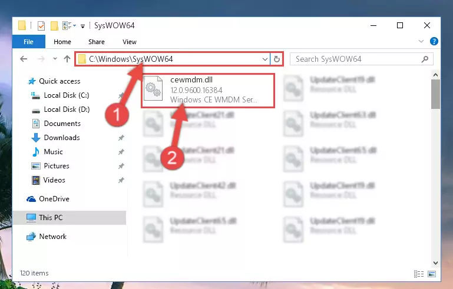Image resolution: width=453 pixels, height=289 pixels.
Task: Open Help via the blue question icon
Action: click(434, 41)
